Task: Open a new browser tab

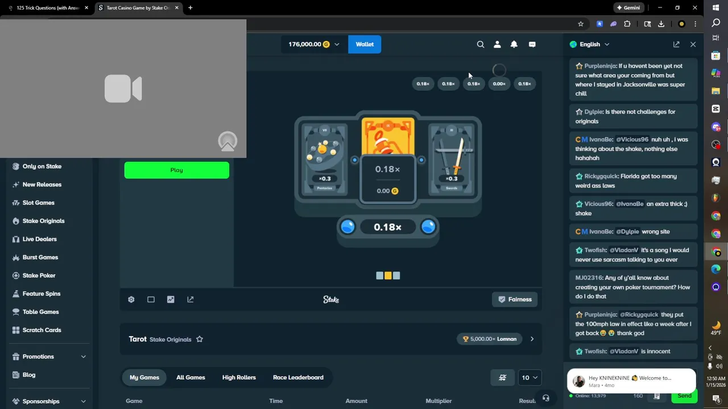Action: 190,8
